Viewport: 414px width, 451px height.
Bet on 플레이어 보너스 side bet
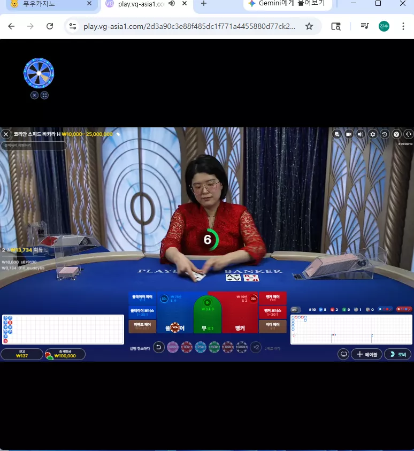pos(142,312)
